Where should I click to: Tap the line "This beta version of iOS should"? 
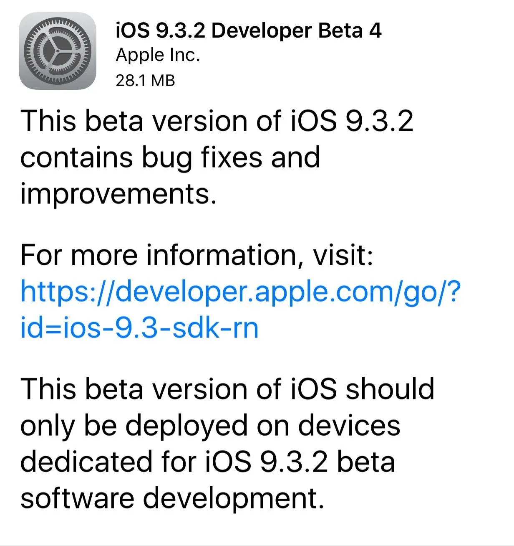click(x=227, y=389)
